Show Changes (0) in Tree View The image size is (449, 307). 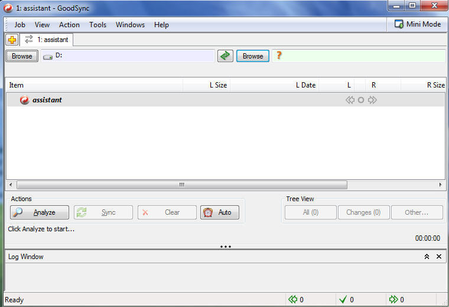tap(364, 212)
